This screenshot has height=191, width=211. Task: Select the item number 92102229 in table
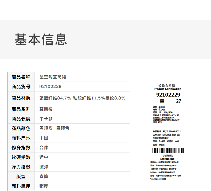pos(50,87)
